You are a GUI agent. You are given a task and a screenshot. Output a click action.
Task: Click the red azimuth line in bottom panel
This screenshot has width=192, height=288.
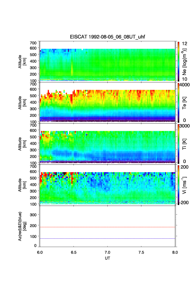(x=107, y=227)
